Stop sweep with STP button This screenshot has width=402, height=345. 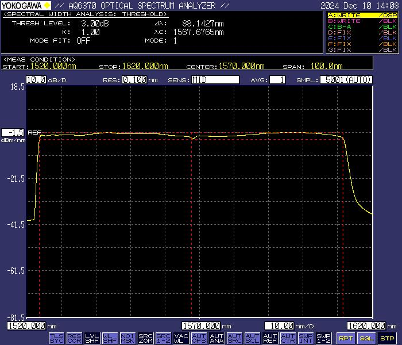tap(387, 338)
